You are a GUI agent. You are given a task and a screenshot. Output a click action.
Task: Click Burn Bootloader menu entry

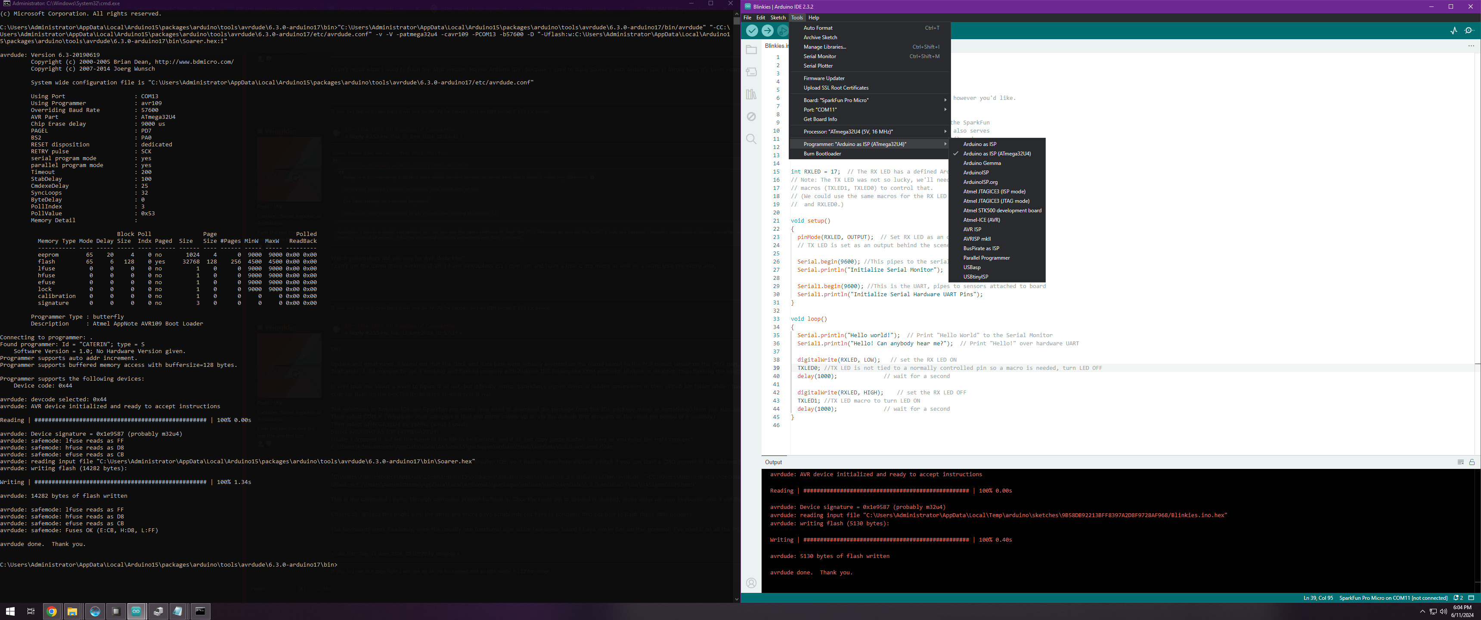822,154
